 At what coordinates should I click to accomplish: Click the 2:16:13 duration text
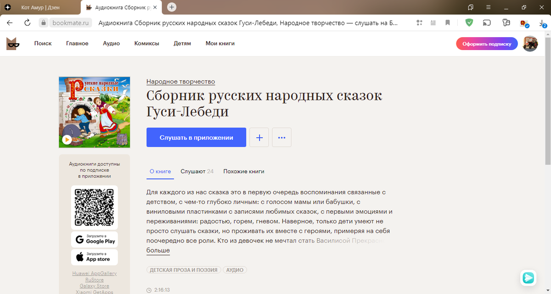(x=162, y=290)
